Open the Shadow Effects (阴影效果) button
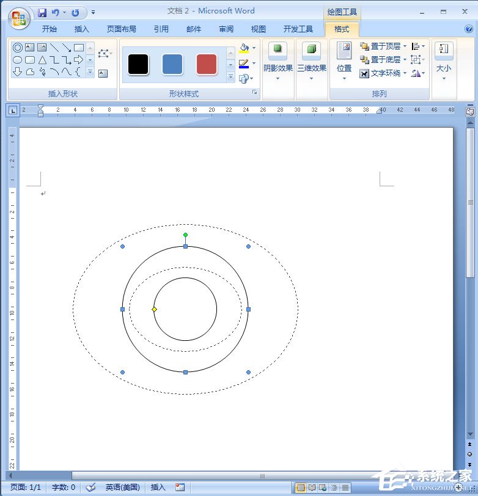 278,61
